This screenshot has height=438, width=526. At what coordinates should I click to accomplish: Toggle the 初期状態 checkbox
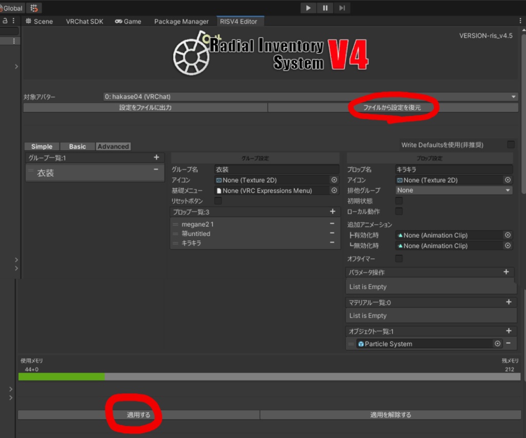(x=399, y=201)
